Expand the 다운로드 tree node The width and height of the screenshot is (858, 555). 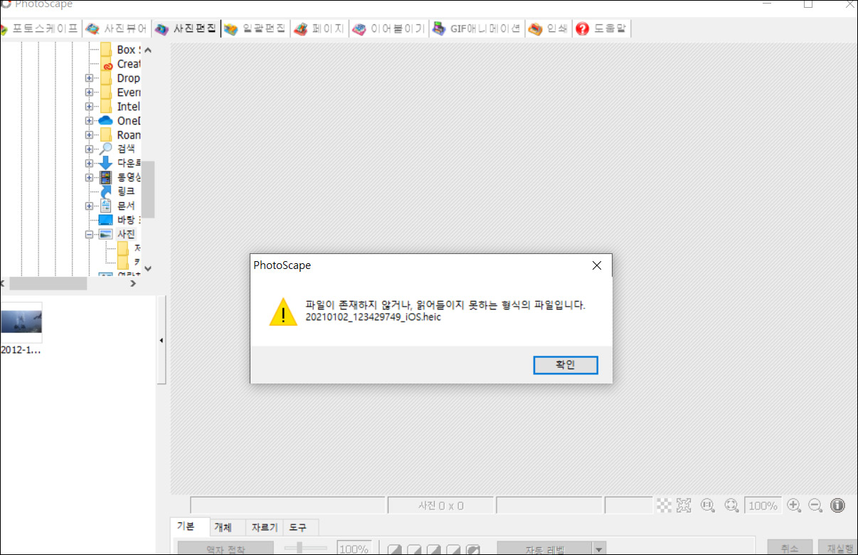tap(90, 163)
